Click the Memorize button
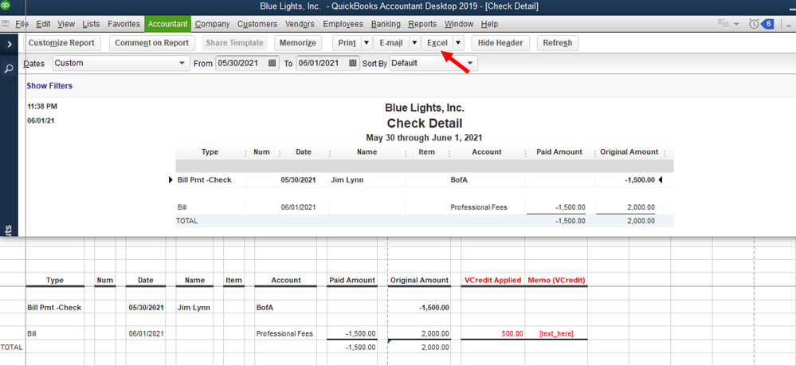 pos(298,43)
